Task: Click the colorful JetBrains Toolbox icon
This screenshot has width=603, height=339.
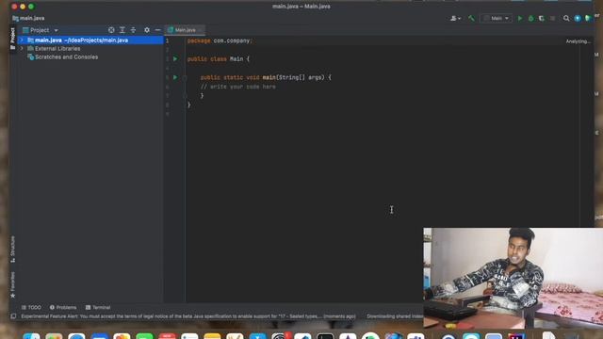Action: [x=588, y=18]
